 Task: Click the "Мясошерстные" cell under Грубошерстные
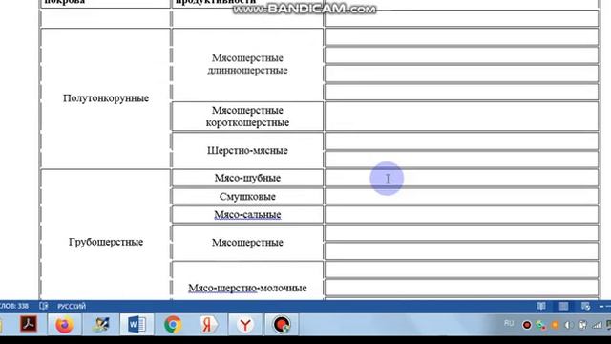pos(247,242)
